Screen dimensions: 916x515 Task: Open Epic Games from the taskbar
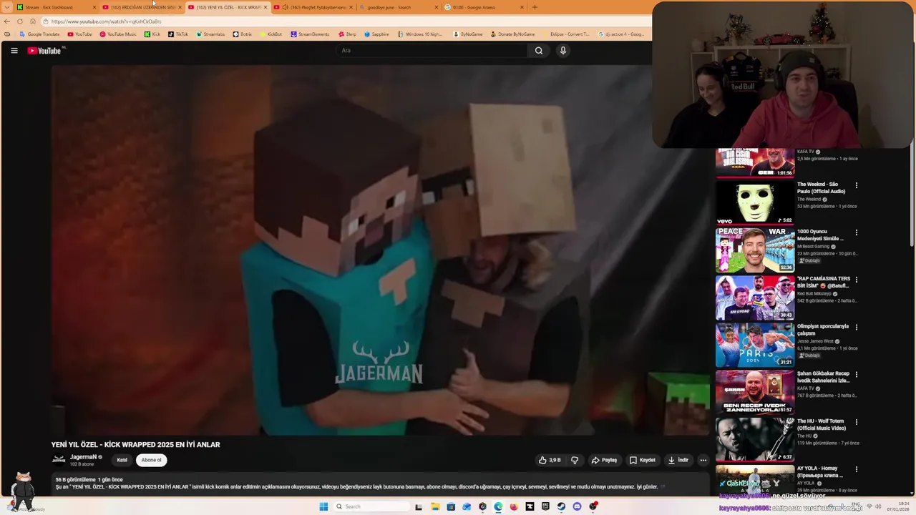[x=545, y=506]
